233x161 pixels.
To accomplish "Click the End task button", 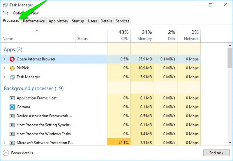I will point(216,153).
